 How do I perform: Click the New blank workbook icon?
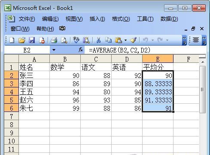[x=12, y=40]
